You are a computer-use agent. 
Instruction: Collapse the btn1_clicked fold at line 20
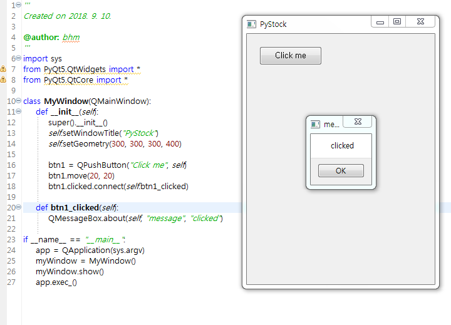click(x=18, y=207)
